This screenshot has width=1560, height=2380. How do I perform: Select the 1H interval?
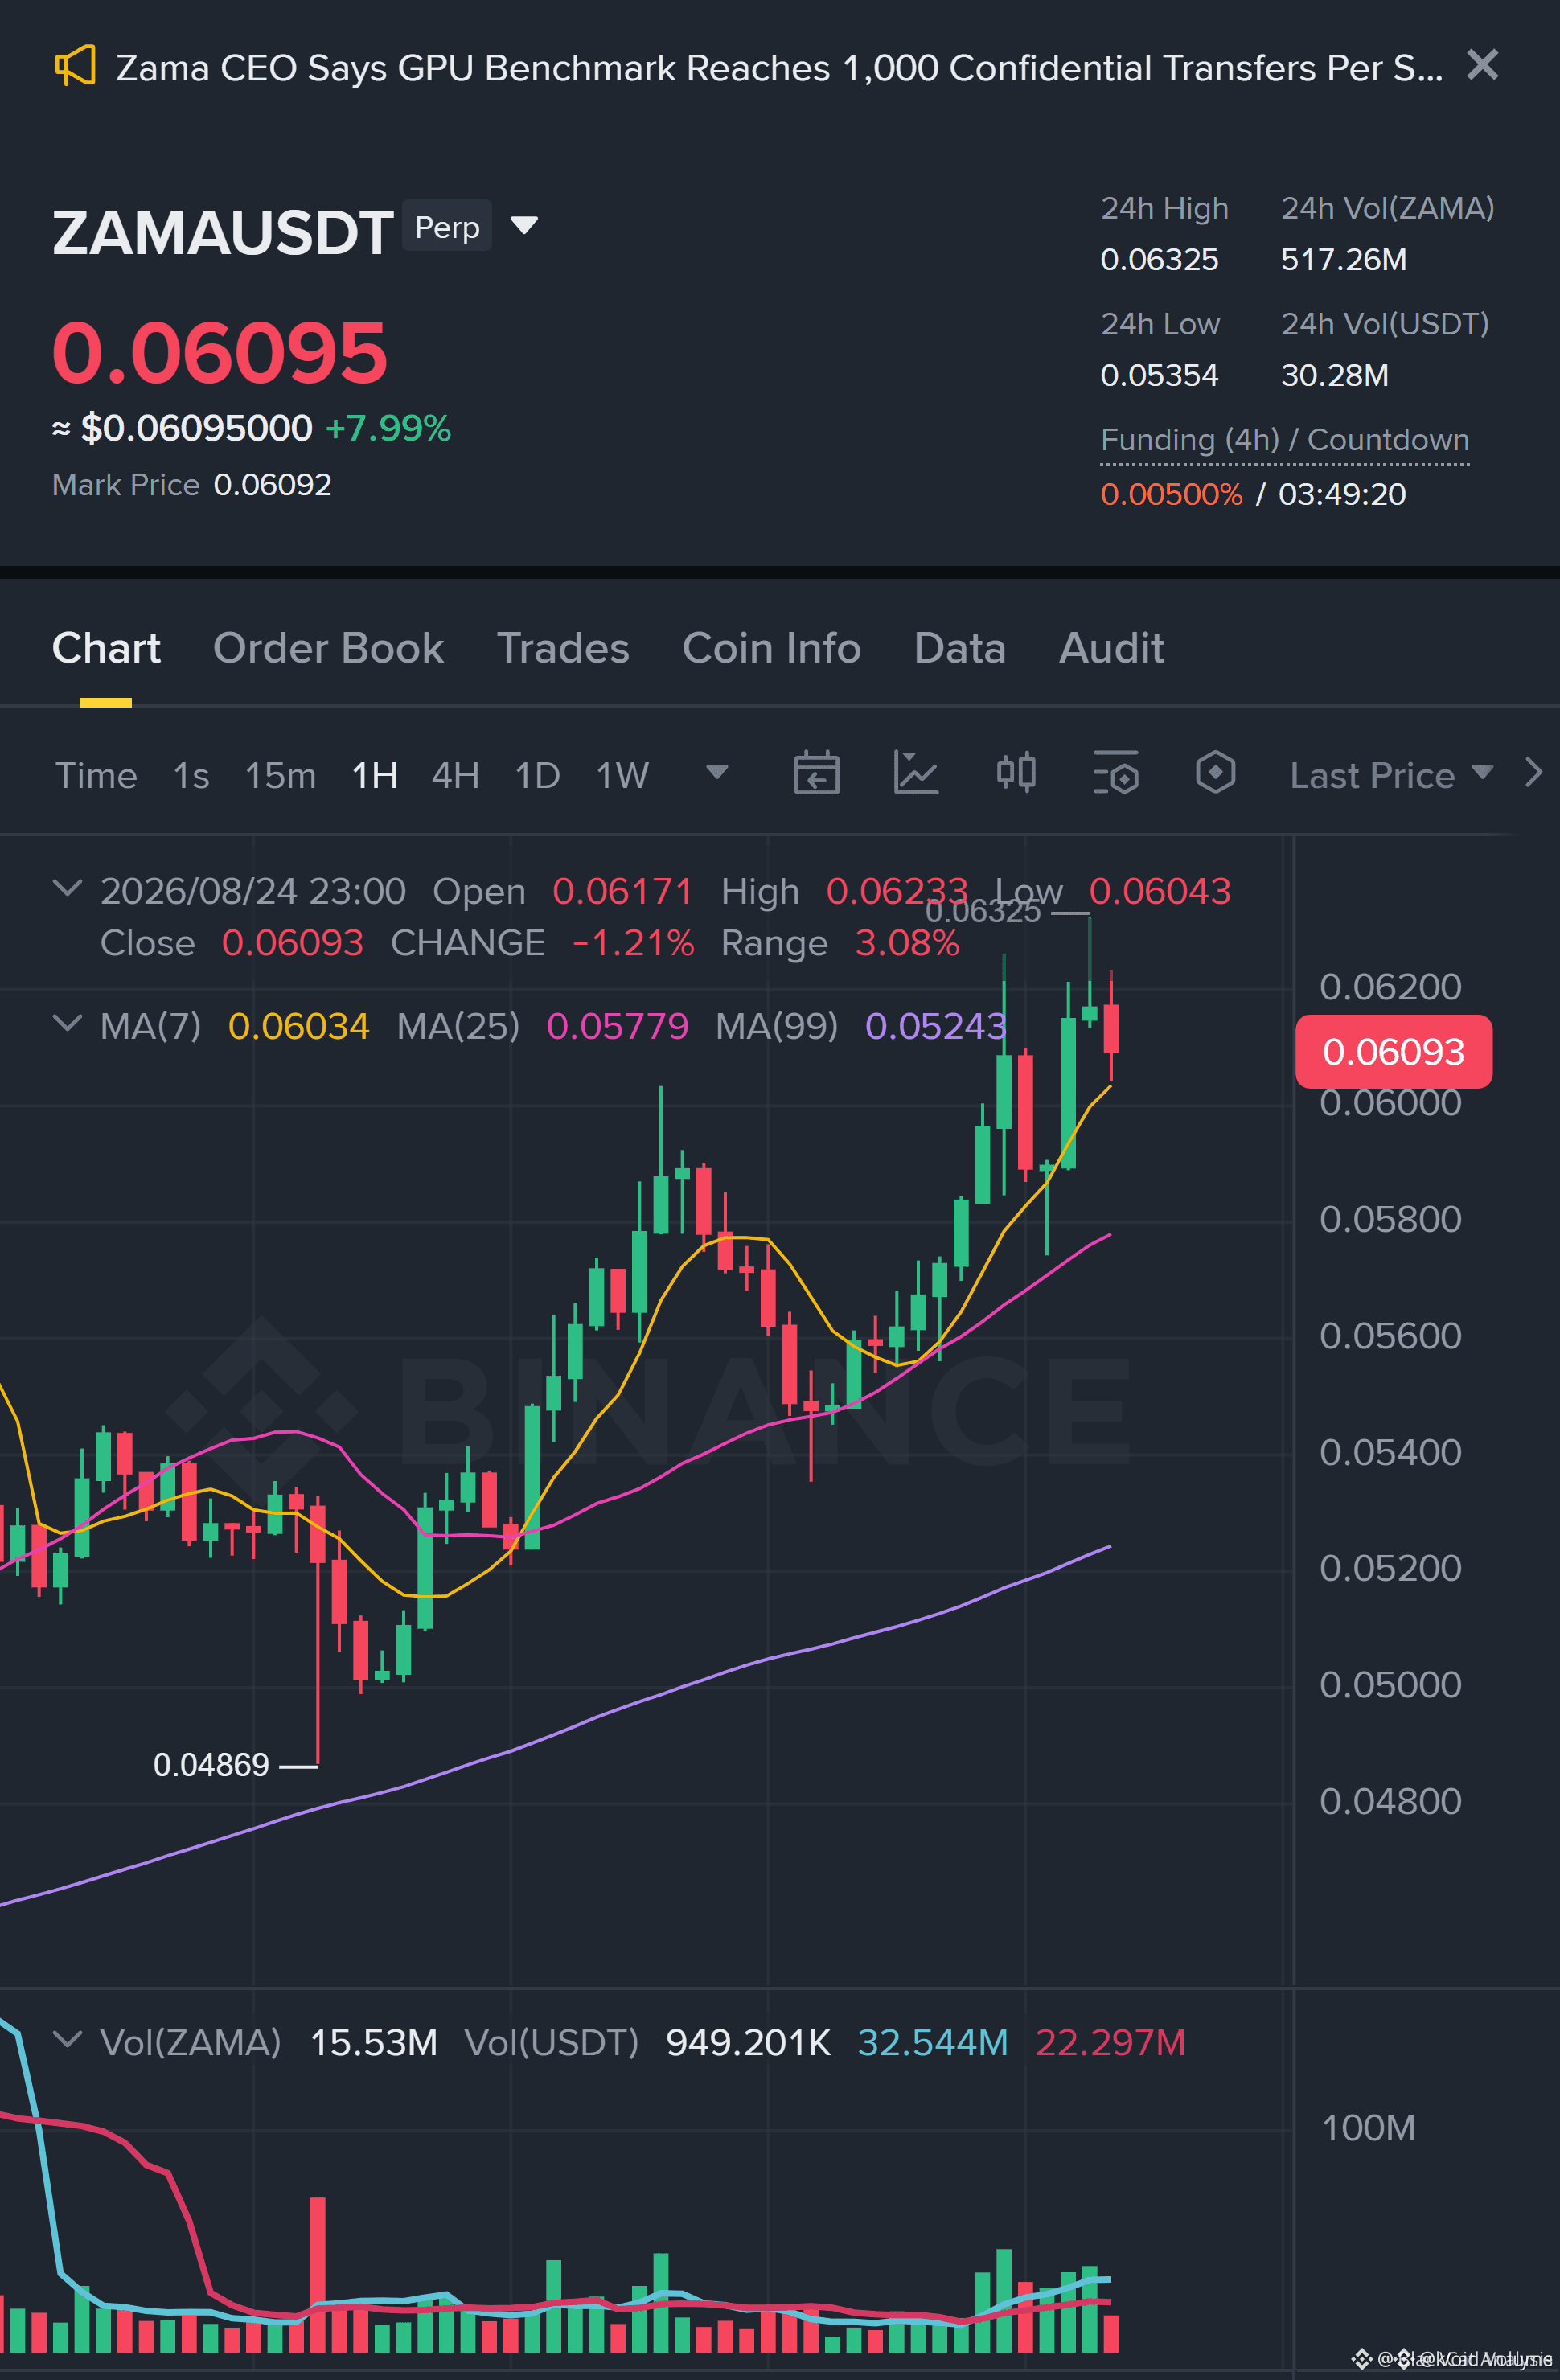tap(375, 775)
